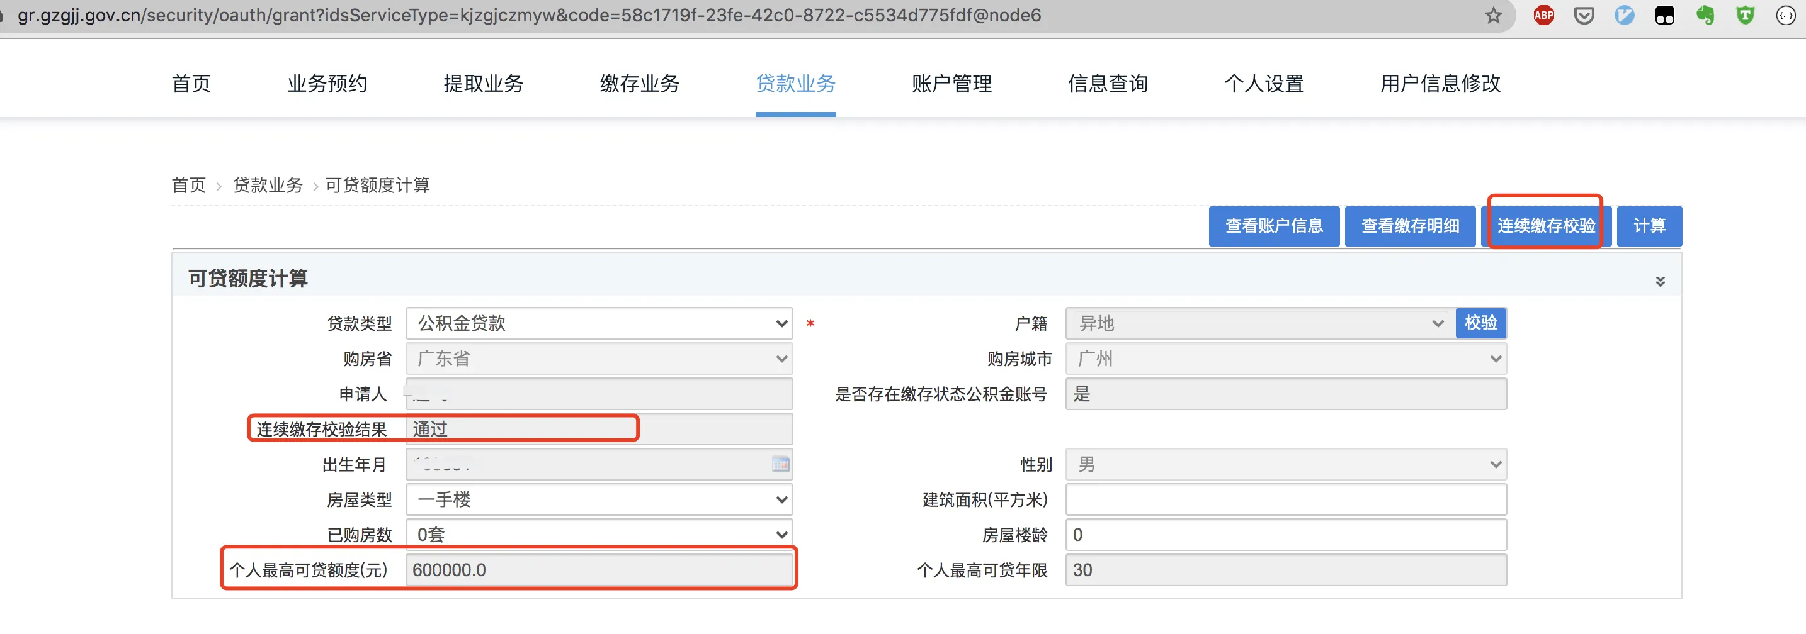1806x634 pixels.
Task: Click the 房屋楼龄 input field
Action: tap(1286, 535)
